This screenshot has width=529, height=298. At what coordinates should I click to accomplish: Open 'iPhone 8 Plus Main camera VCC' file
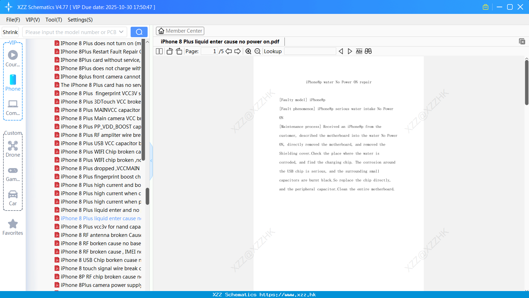coord(98,118)
